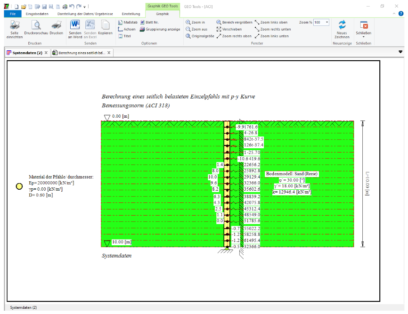Click the k= 12946.4 [kN/m³] value
The width and height of the screenshot is (408, 314).
292,192
